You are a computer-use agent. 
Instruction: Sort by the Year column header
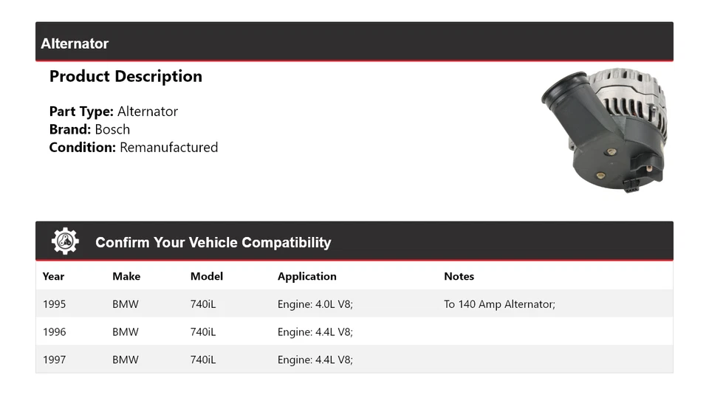coord(53,276)
